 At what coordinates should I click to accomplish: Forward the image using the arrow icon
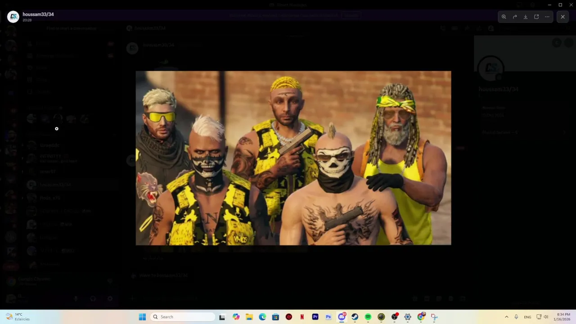[515, 17]
